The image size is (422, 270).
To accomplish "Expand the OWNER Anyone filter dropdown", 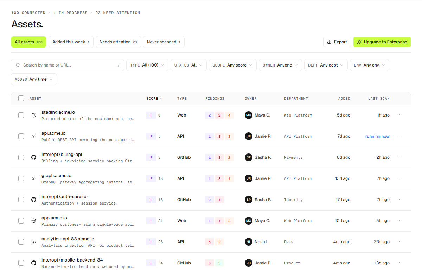I will [x=280, y=65].
